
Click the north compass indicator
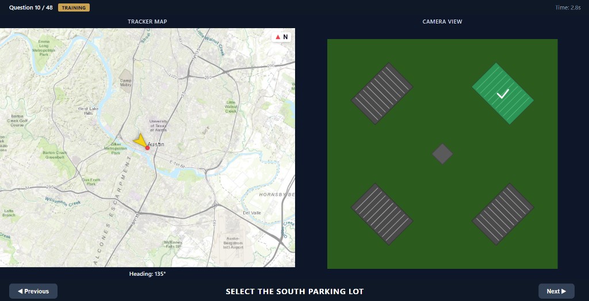coord(281,37)
